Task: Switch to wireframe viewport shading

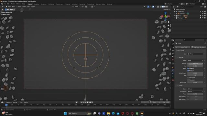Action: 161,7
